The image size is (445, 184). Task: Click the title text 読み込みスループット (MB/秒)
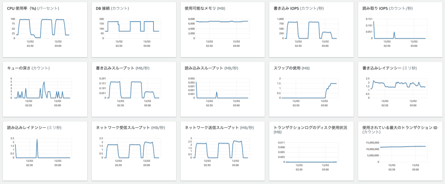(211, 68)
